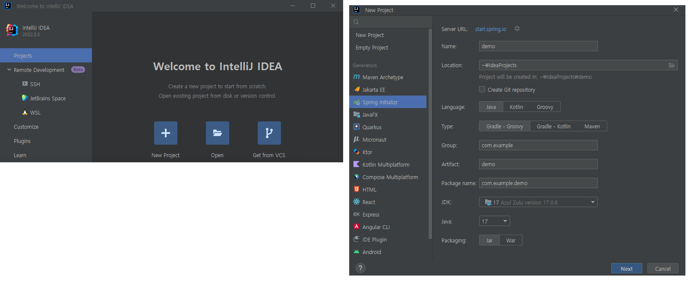Screen dimensions: 688x282
Task: Select Java language option
Action: [491, 107]
